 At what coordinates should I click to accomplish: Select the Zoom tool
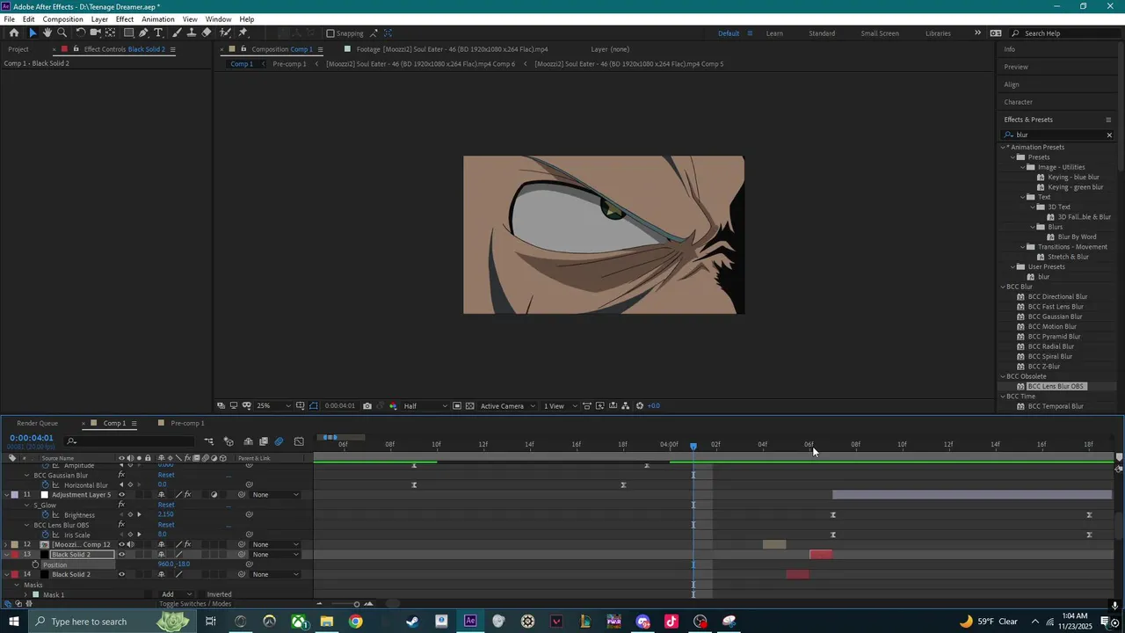[x=62, y=33]
